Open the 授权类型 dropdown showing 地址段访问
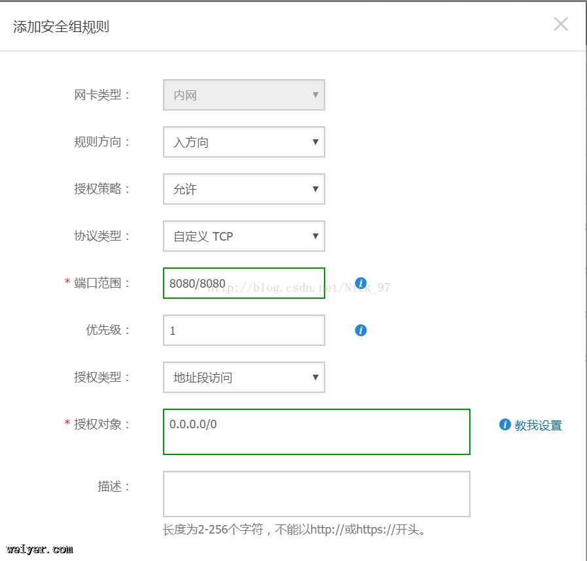The width and height of the screenshot is (587, 561). click(x=243, y=377)
